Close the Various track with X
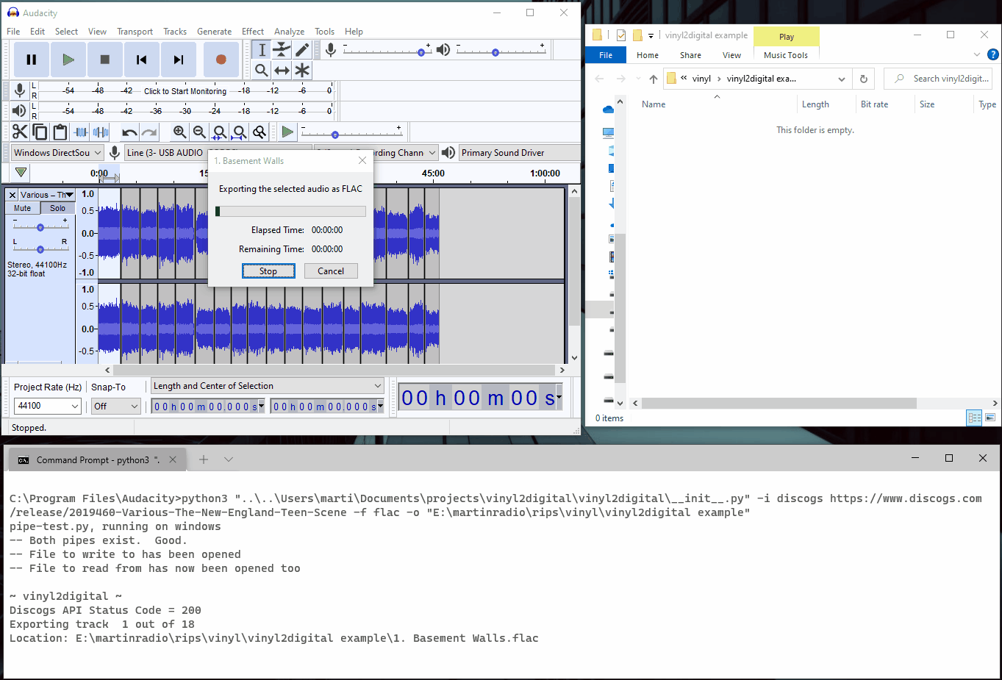The width and height of the screenshot is (1002, 680). [12, 195]
